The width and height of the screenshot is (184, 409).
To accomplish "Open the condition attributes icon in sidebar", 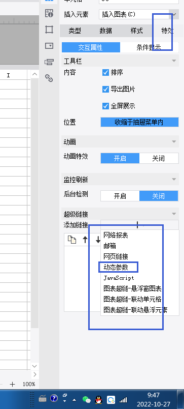I will coord(49,62).
